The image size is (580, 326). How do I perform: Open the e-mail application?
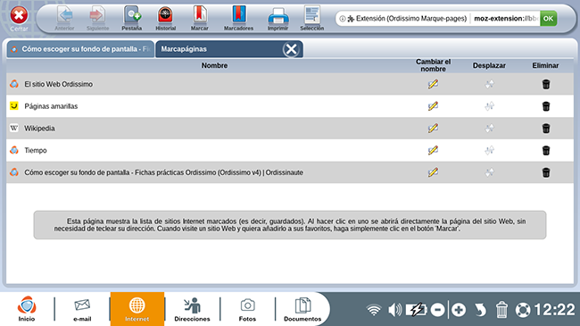tap(82, 309)
